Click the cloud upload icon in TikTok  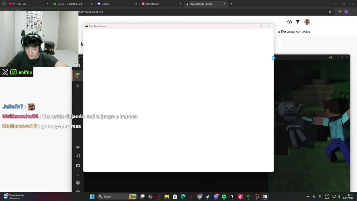tap(289, 22)
